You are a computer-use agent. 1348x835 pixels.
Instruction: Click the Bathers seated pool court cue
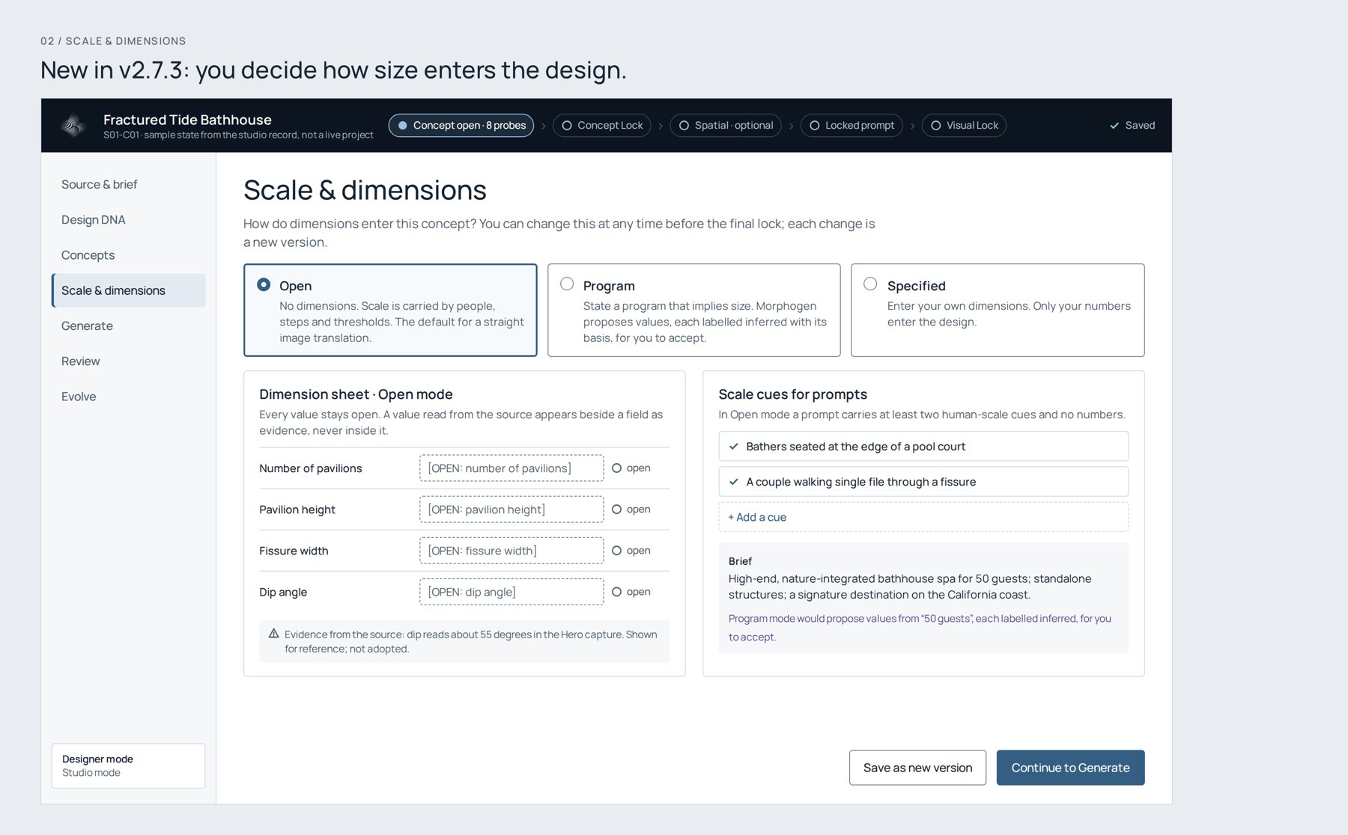point(923,447)
